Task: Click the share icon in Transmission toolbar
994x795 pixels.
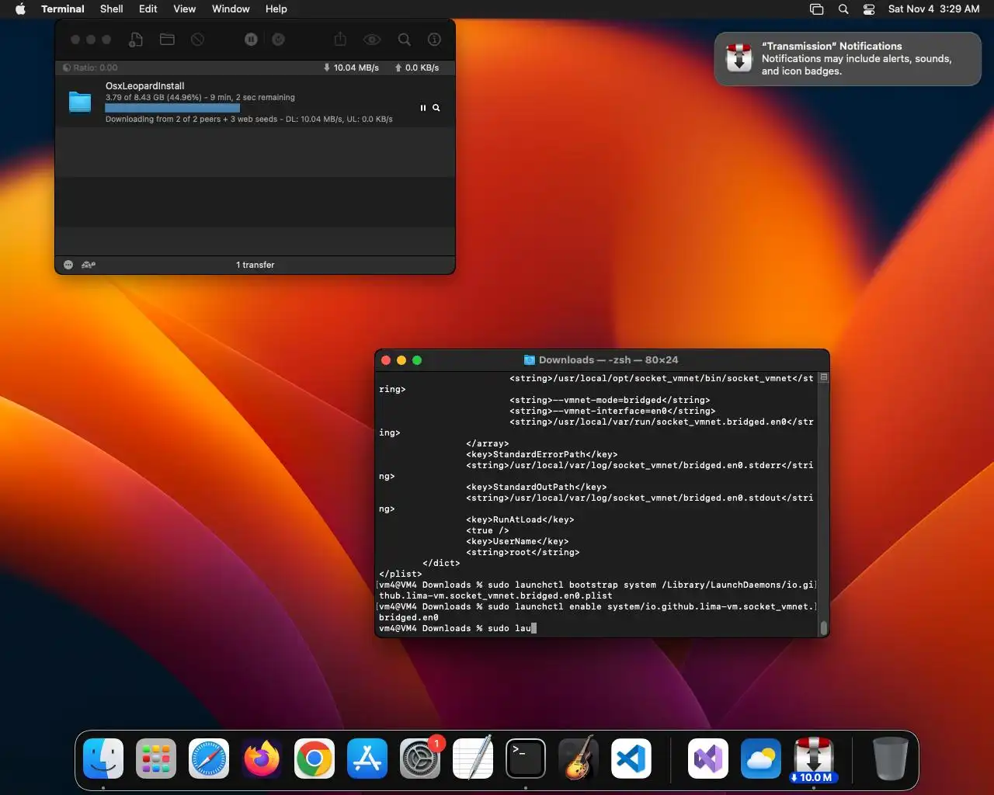Action: point(340,40)
